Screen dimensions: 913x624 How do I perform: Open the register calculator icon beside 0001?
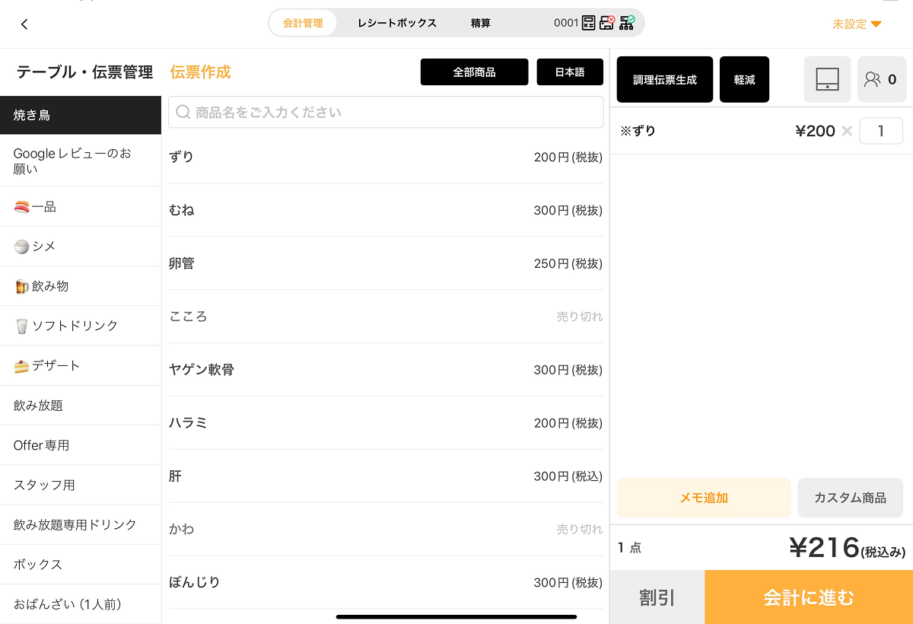[x=588, y=23]
